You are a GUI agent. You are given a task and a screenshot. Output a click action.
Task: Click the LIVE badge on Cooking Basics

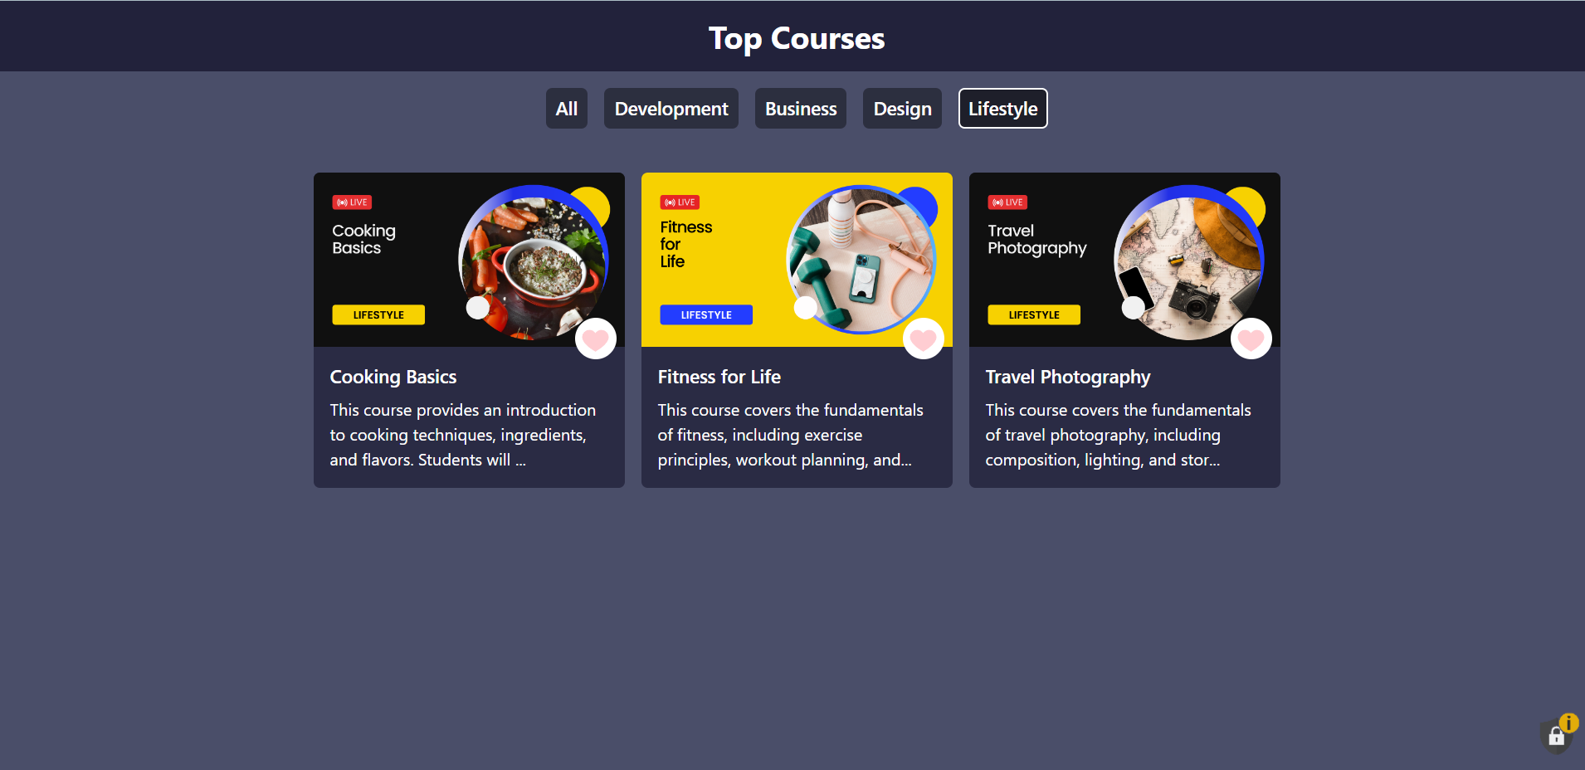click(352, 202)
